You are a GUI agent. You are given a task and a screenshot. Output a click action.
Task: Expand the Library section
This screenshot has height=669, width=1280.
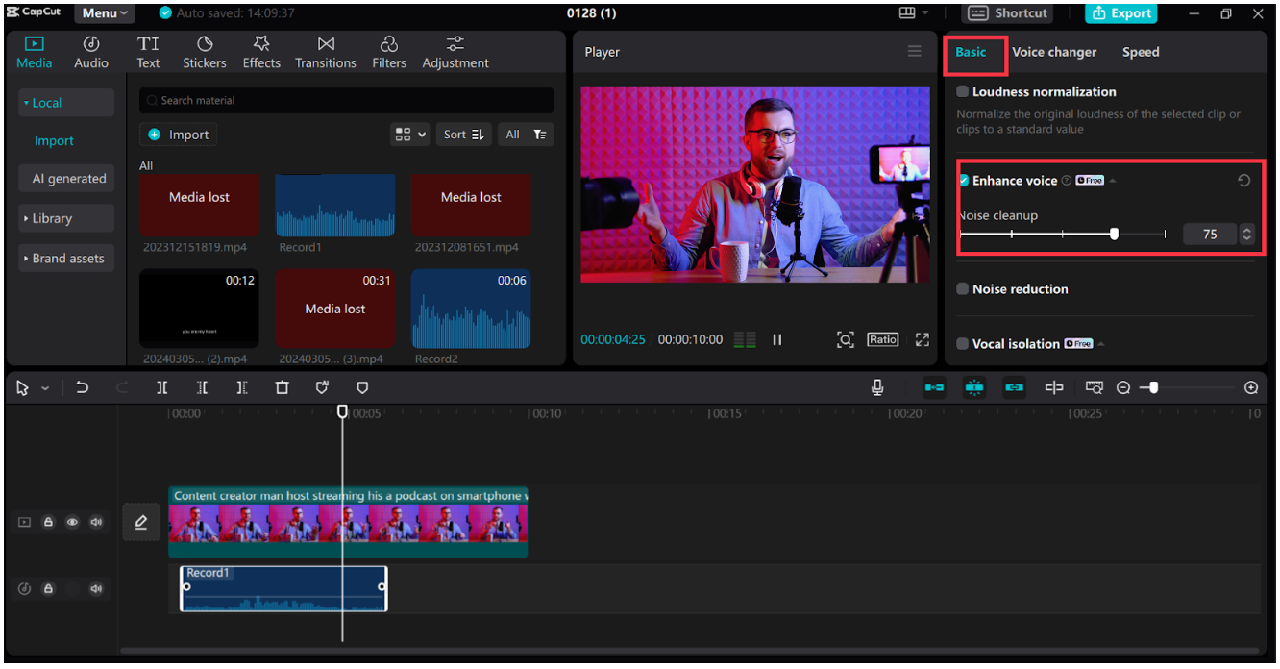coord(66,218)
